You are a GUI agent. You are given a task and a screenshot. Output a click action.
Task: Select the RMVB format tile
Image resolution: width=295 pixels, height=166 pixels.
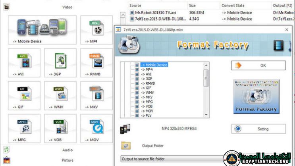(x=96, y=63)
